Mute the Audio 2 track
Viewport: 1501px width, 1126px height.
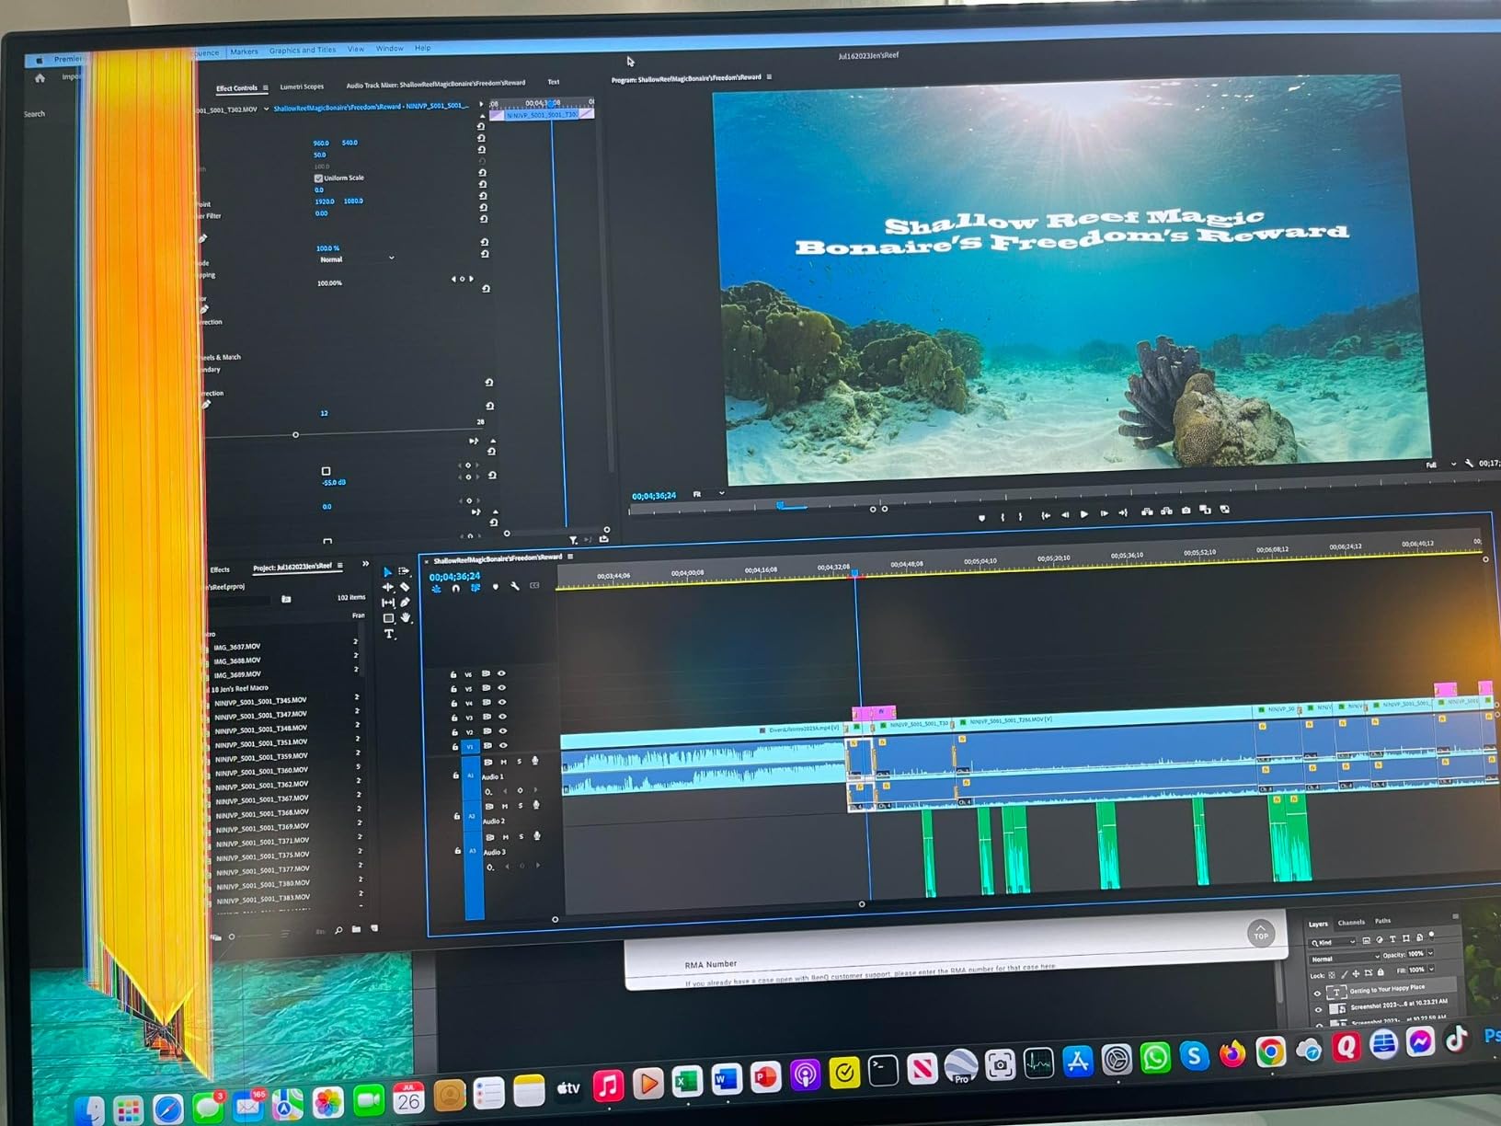click(x=503, y=806)
